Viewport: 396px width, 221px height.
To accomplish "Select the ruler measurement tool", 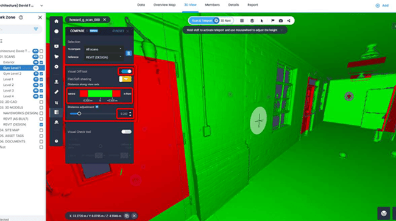I will (56, 92).
